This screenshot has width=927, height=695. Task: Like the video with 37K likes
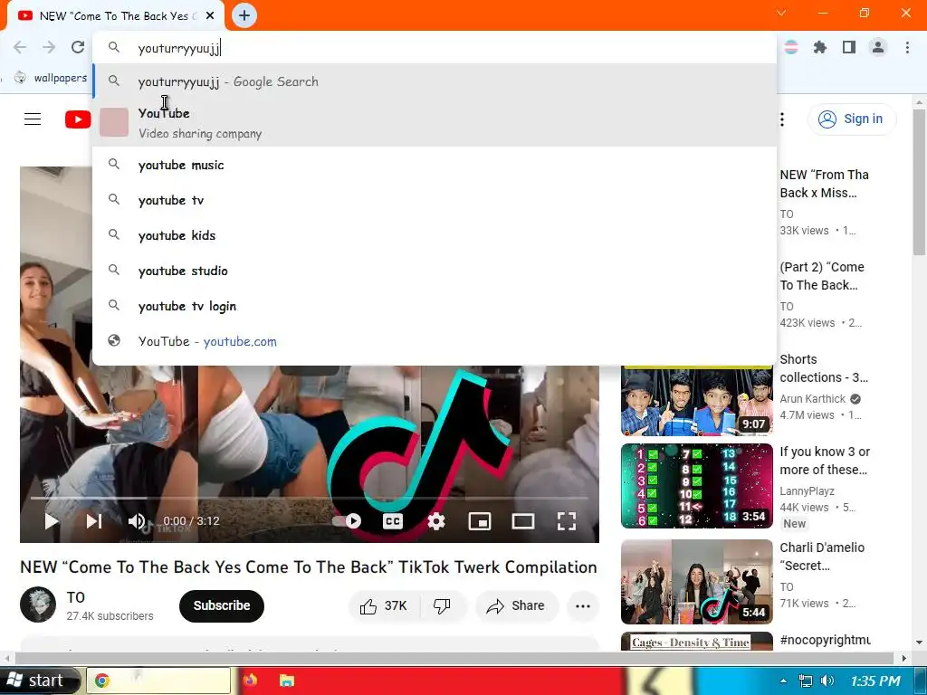pyautogui.click(x=384, y=606)
